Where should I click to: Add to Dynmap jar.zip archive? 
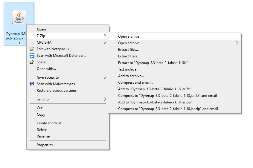click(x=175, y=102)
